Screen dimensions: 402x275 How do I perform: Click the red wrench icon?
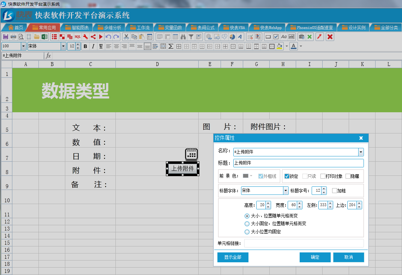tap(85, 37)
